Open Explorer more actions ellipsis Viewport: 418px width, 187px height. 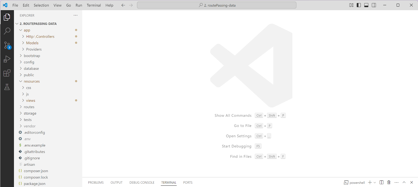76,15
